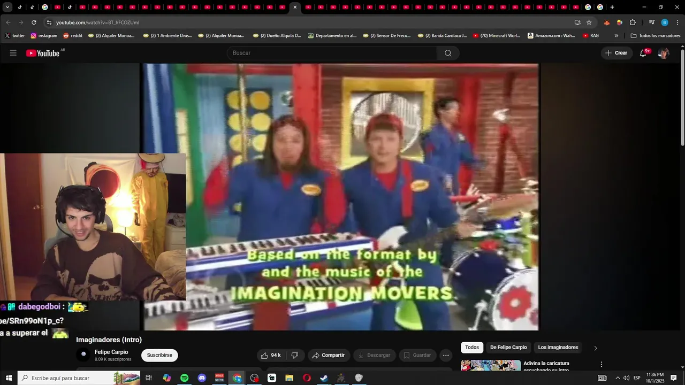This screenshot has width=685, height=385.
Task: Open the media controls toolbar icon
Action: tap(651, 22)
